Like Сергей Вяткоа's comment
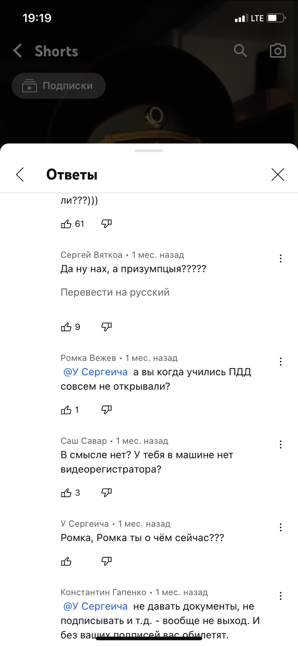 tap(66, 327)
